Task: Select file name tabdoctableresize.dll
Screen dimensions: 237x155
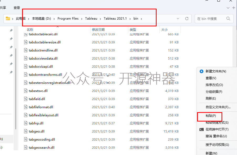Action: click(45, 42)
